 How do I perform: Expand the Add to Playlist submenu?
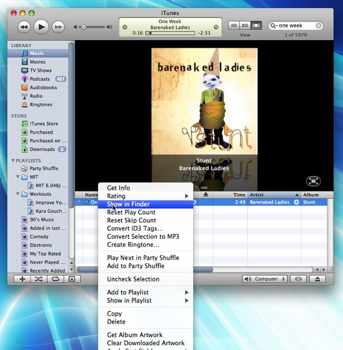click(146, 292)
